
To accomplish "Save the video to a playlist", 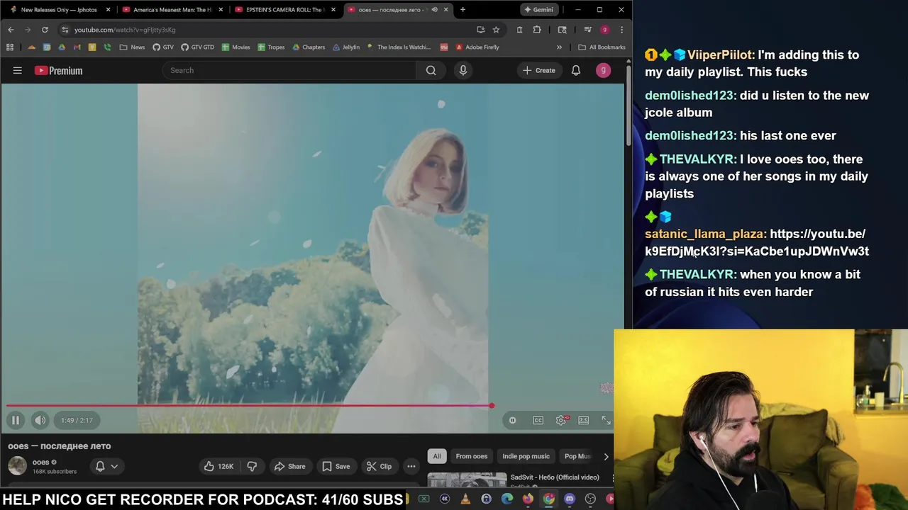I will 336,466.
